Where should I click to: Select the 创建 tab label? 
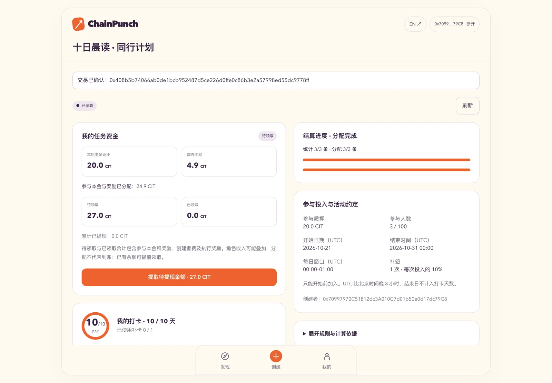(x=276, y=367)
